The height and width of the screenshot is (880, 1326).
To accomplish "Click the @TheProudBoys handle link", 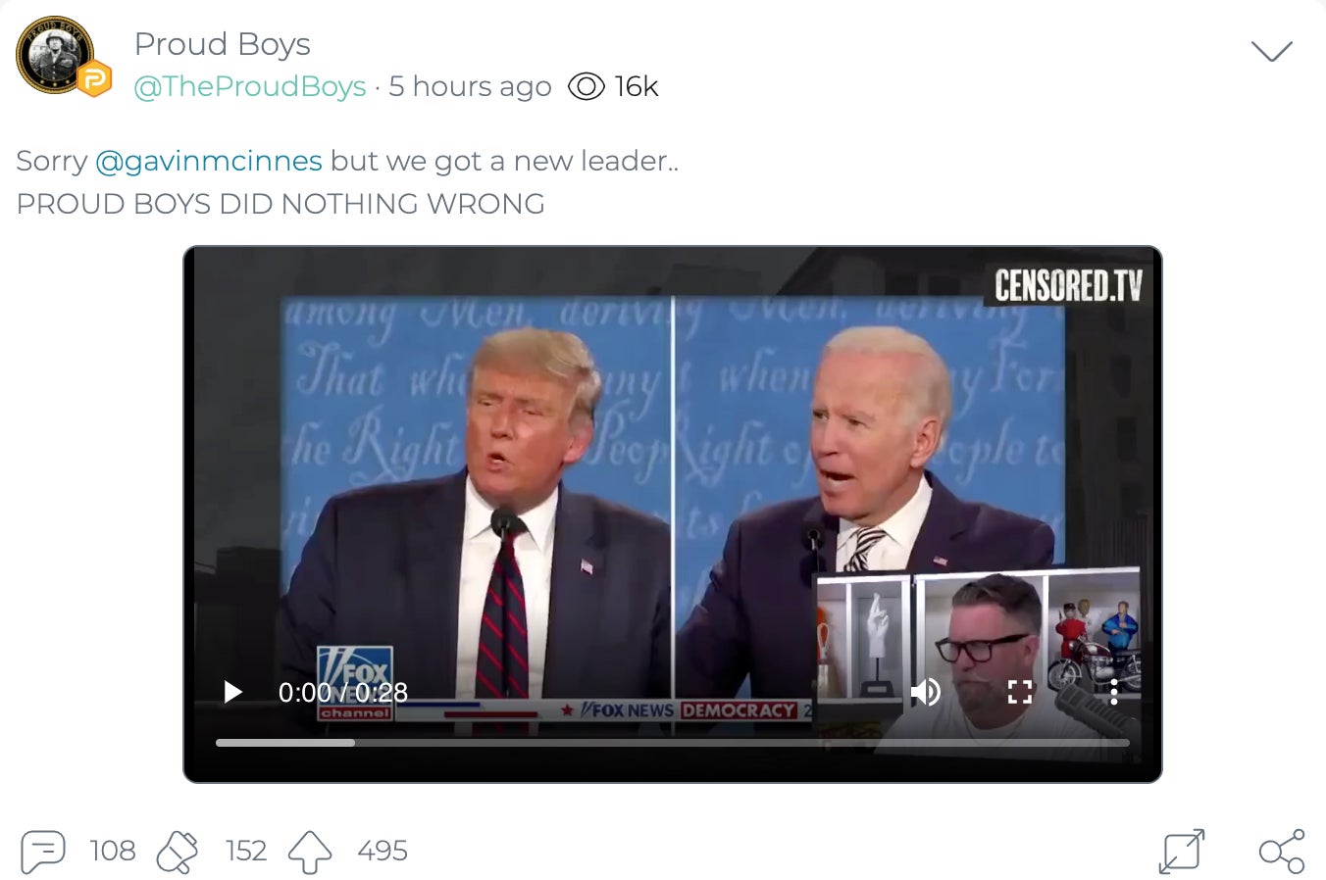I will [250, 86].
